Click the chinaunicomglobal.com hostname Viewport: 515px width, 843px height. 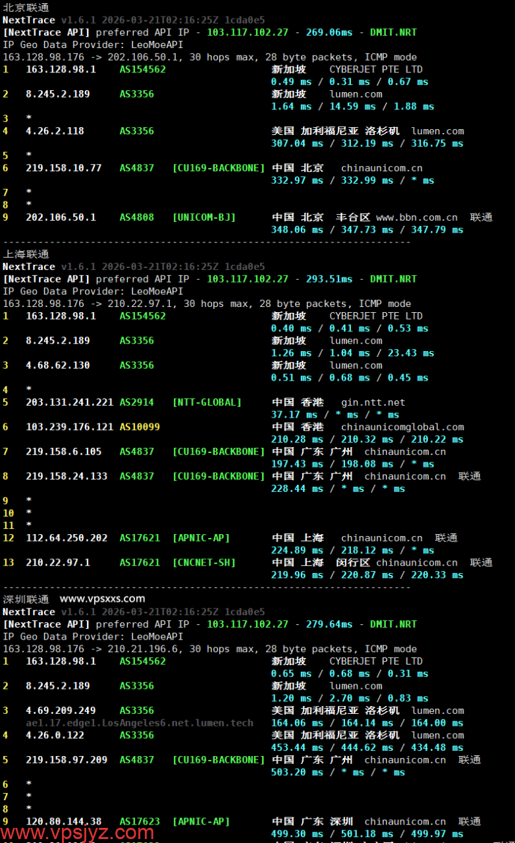402,427
